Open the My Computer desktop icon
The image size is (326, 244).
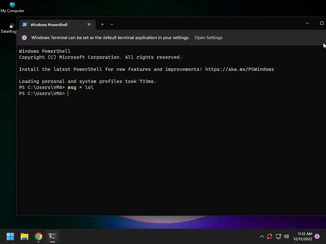(x=12, y=8)
